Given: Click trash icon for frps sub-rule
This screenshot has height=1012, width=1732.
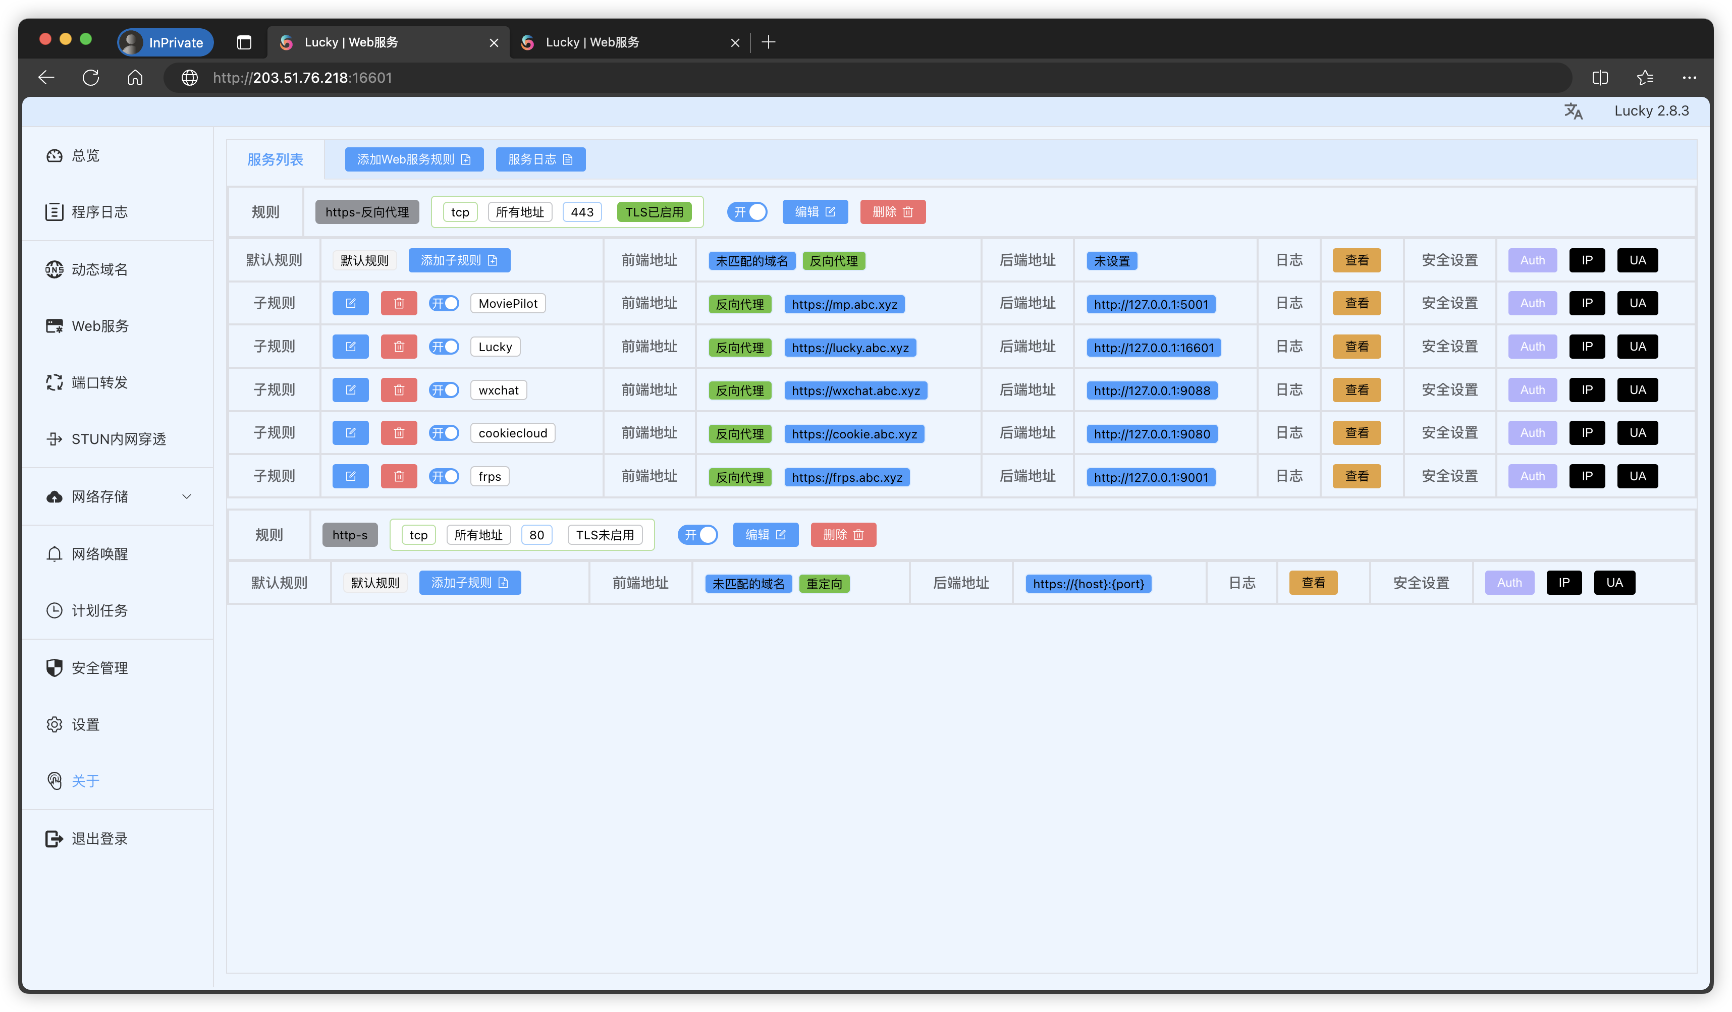Looking at the screenshot, I should 399,476.
